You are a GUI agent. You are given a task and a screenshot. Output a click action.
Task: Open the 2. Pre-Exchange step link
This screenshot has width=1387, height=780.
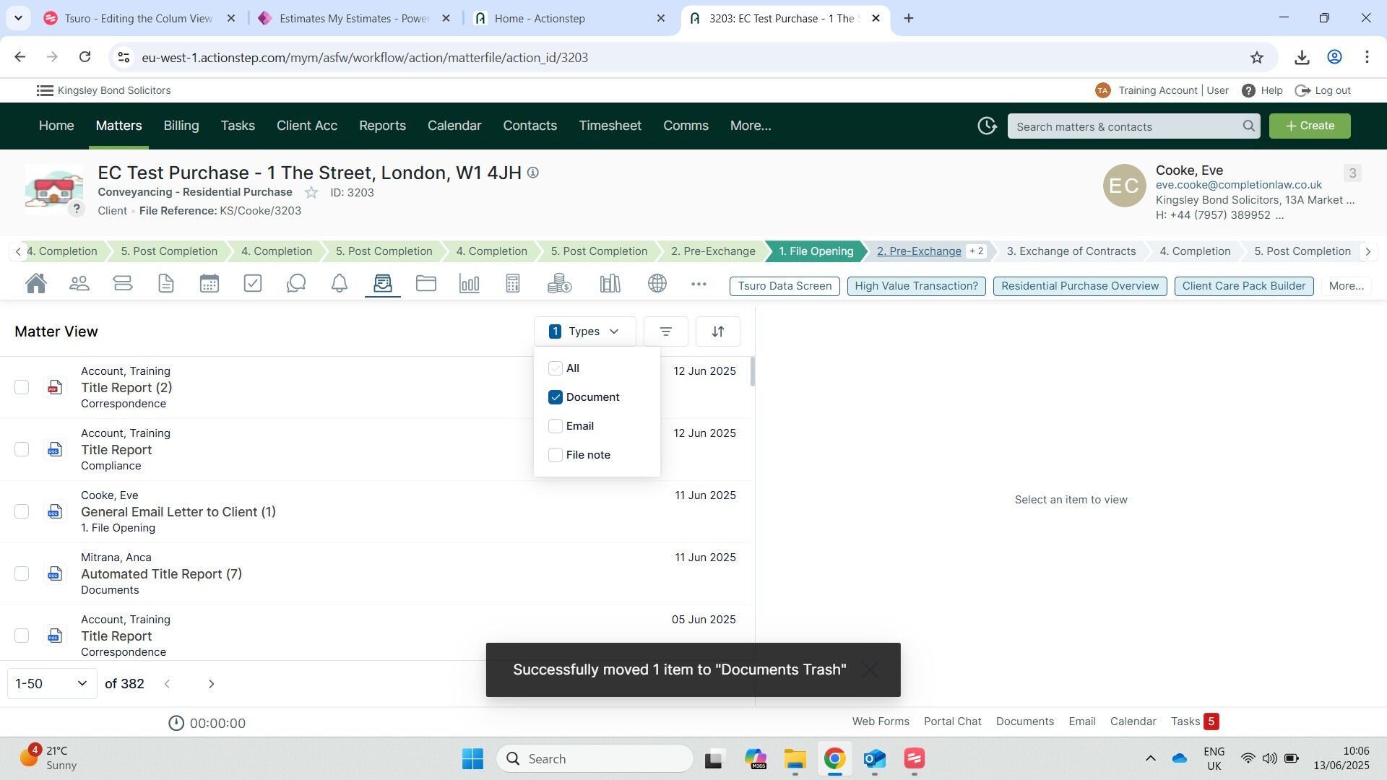[x=918, y=251]
